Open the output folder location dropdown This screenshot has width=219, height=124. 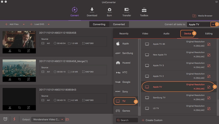click(x=62, y=120)
